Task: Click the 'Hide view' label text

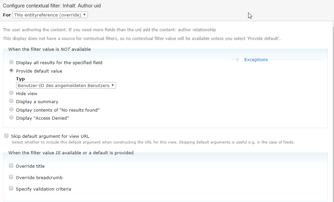Action: click(27, 94)
